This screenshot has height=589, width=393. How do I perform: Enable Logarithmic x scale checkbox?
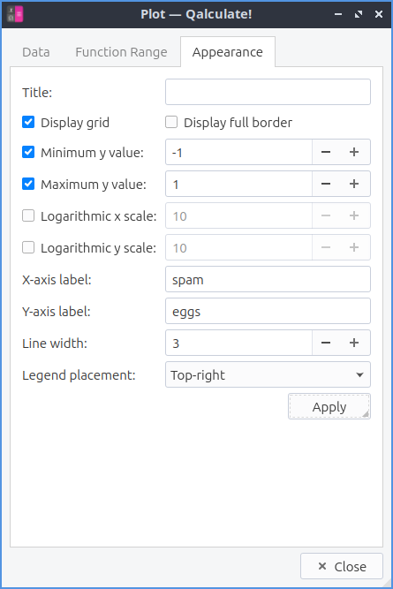pos(28,215)
